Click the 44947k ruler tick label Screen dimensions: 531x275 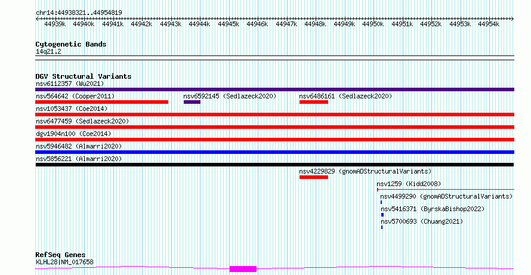coord(286,24)
